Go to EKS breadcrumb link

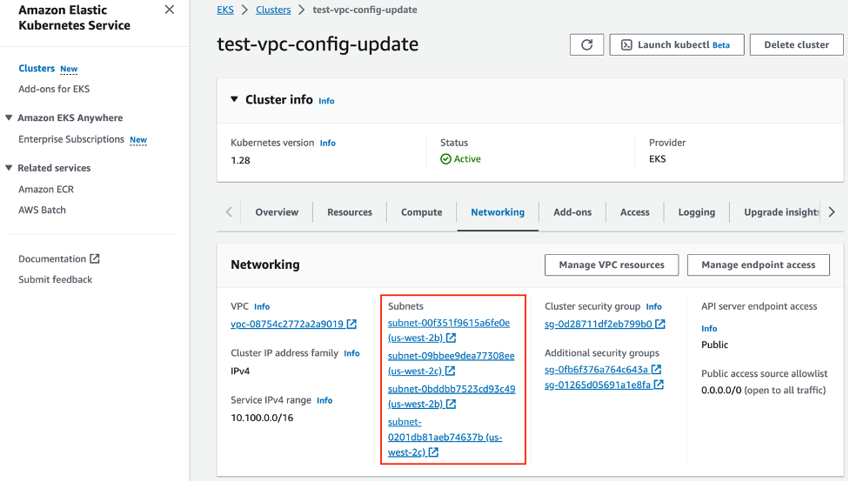(x=225, y=10)
